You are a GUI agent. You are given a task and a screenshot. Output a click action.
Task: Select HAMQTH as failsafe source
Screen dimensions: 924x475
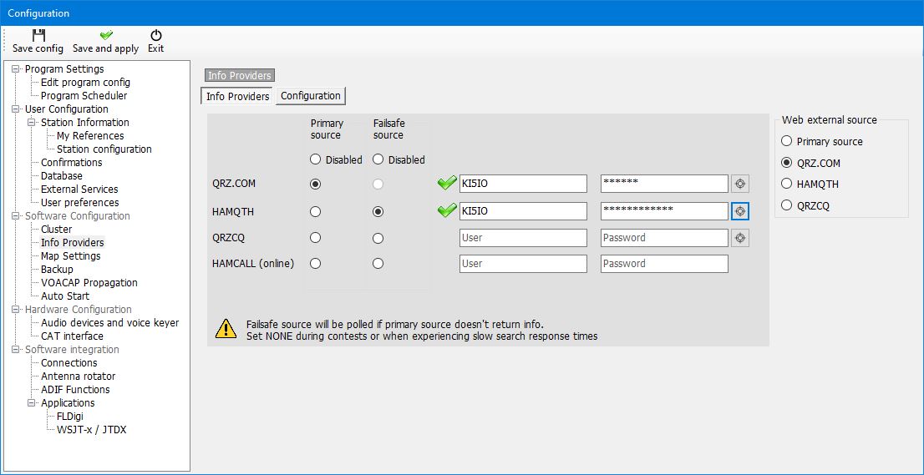point(378,211)
